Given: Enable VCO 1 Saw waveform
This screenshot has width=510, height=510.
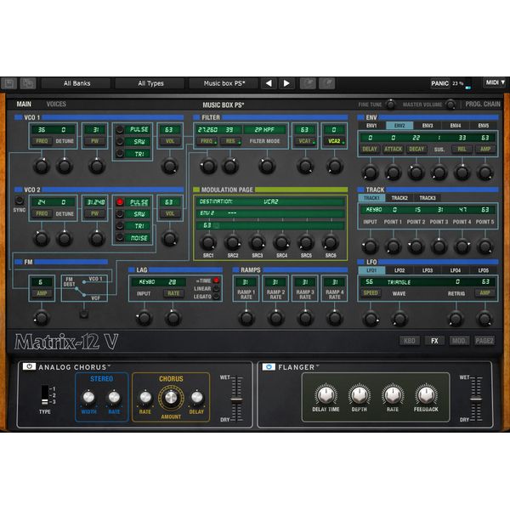Looking at the screenshot, I should 120,141.
